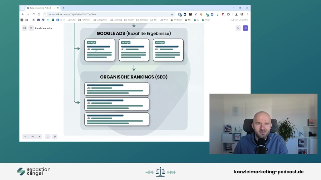Open the Wissen bookmarks folder
Image resolution: width=321 pixels, height=180 pixels.
(129, 20)
